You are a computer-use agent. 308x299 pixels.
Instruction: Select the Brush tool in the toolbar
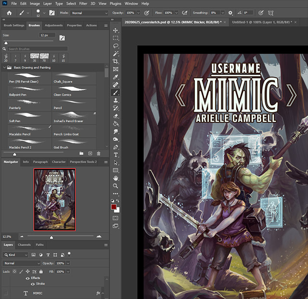pos(115,92)
